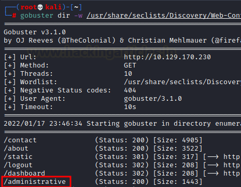Click the 'Method:' label
The width and height of the screenshot is (241, 187).
(x=35, y=65)
